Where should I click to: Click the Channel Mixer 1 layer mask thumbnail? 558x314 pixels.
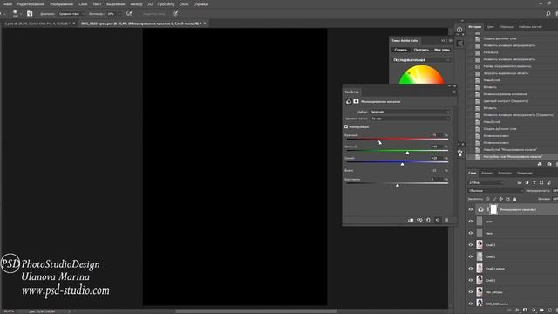493,209
